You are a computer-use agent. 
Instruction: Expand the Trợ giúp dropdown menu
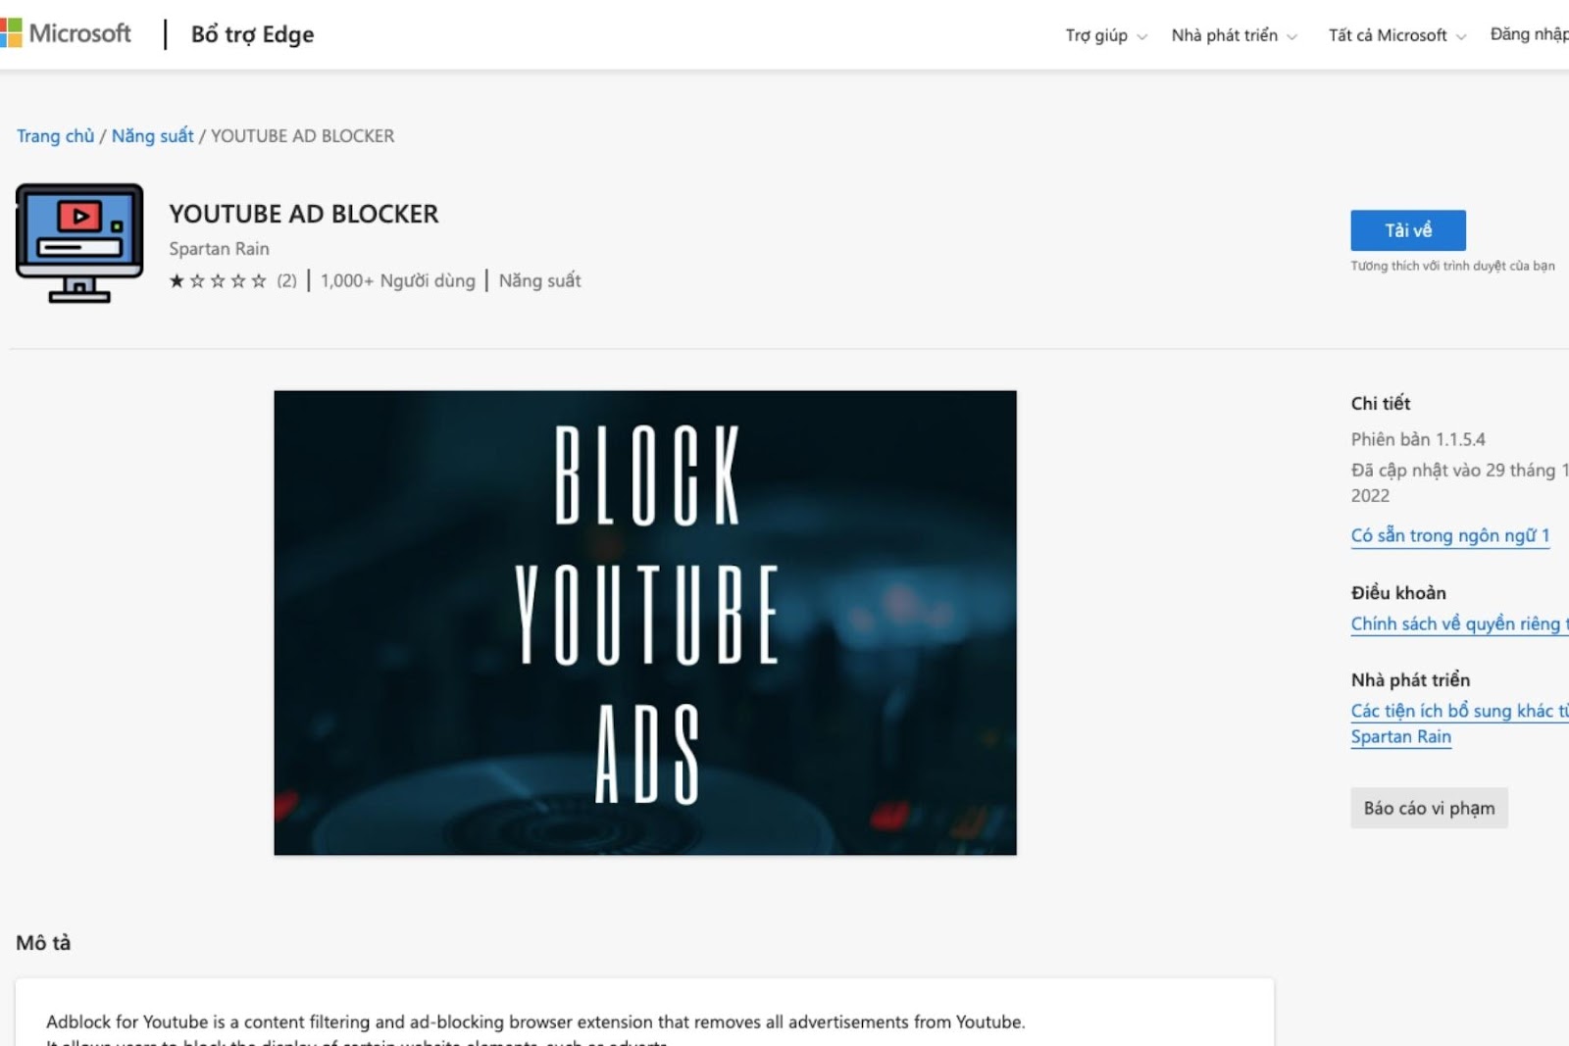(1106, 35)
